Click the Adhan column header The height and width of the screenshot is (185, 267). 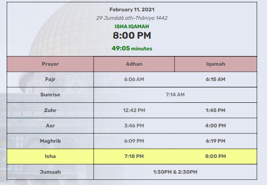pyautogui.click(x=134, y=64)
